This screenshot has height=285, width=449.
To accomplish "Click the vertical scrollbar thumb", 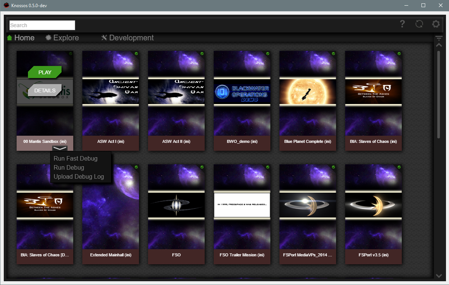I will click(438, 95).
